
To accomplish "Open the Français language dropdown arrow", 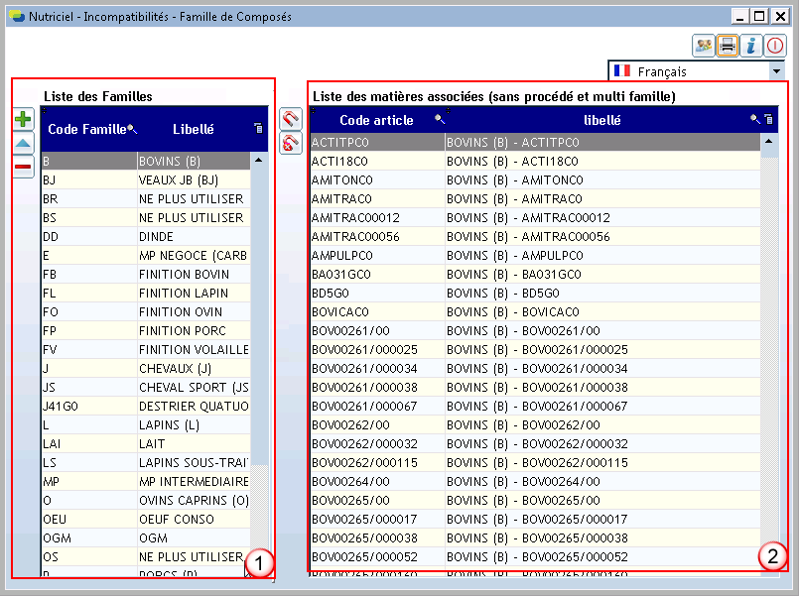I will 776,71.
